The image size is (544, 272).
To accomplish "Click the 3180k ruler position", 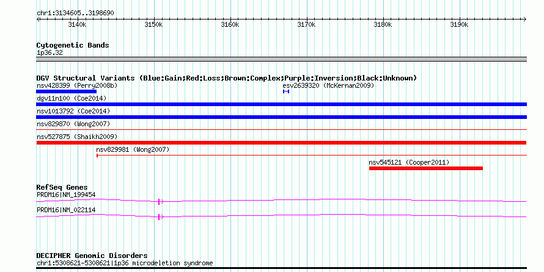I will pos(383,24).
